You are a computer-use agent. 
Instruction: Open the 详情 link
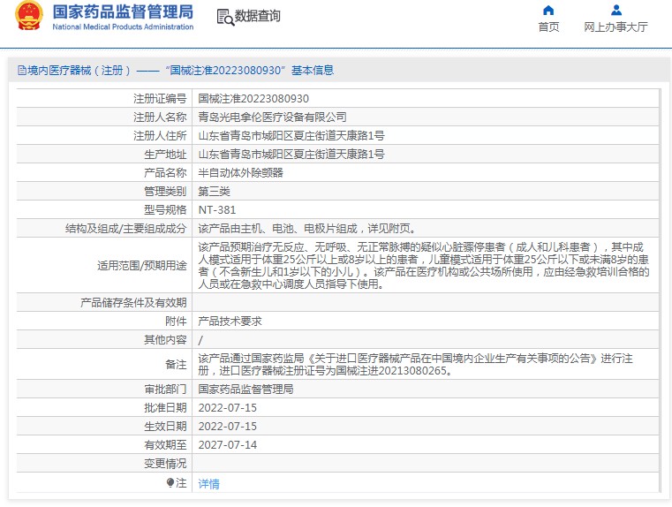(208, 484)
